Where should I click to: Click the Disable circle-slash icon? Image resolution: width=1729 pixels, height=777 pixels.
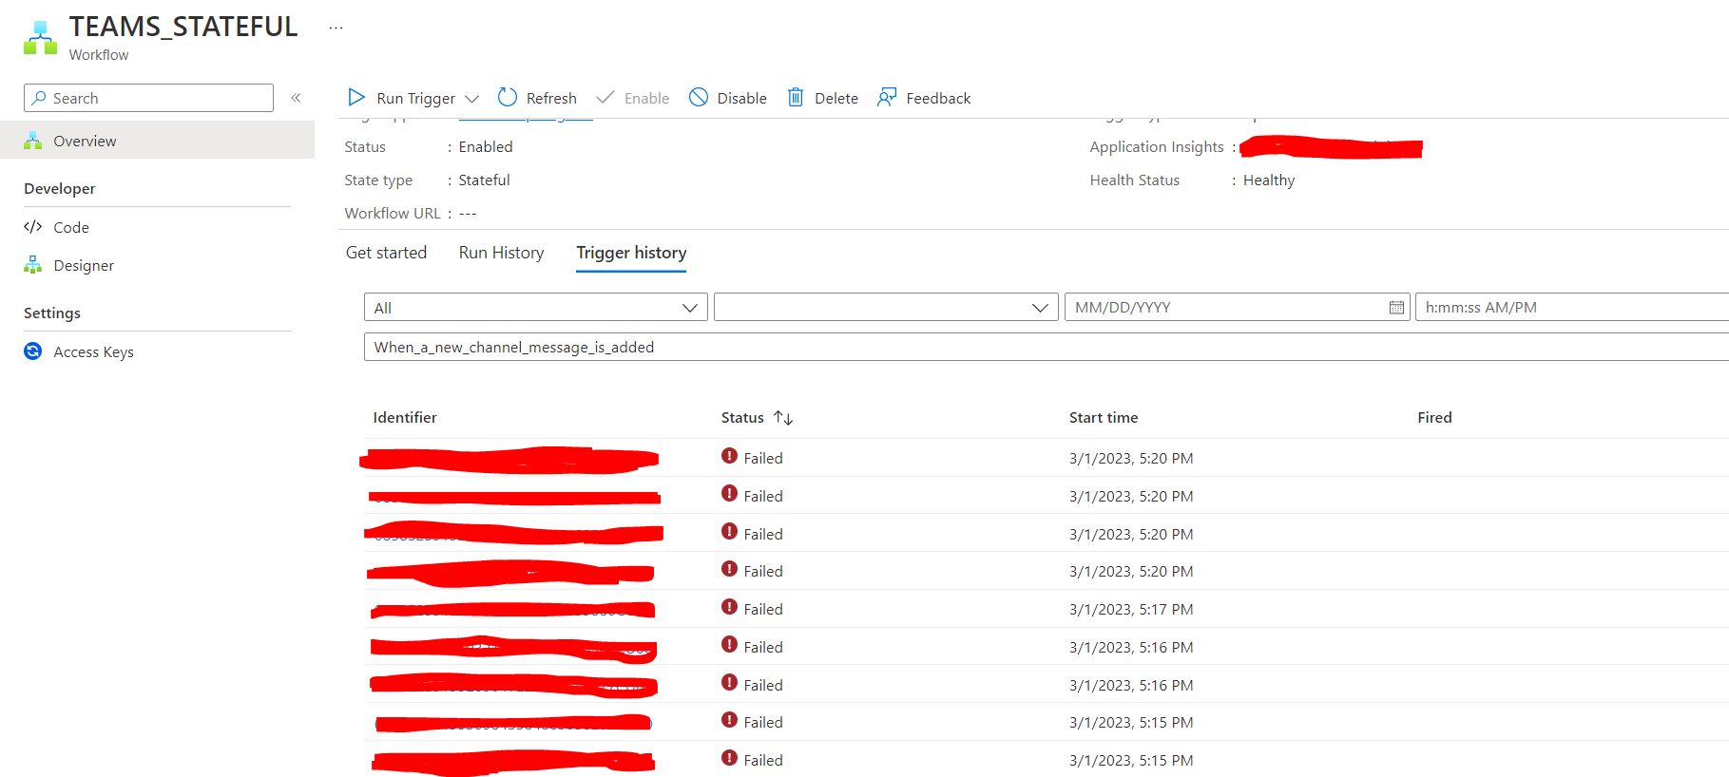699,97
